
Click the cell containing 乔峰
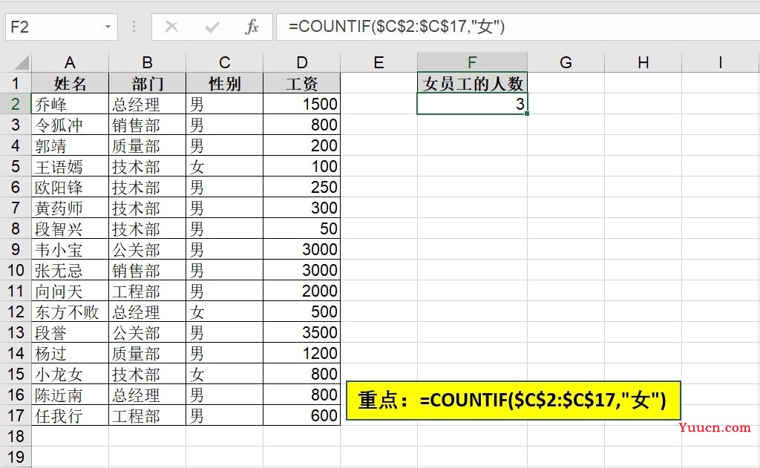[x=70, y=104]
